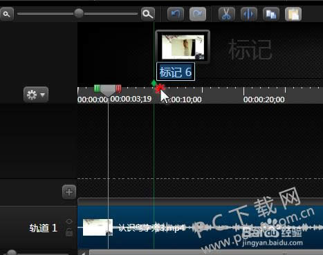The image size is (323, 255).
Task: Undo the last action
Action: pos(176,14)
